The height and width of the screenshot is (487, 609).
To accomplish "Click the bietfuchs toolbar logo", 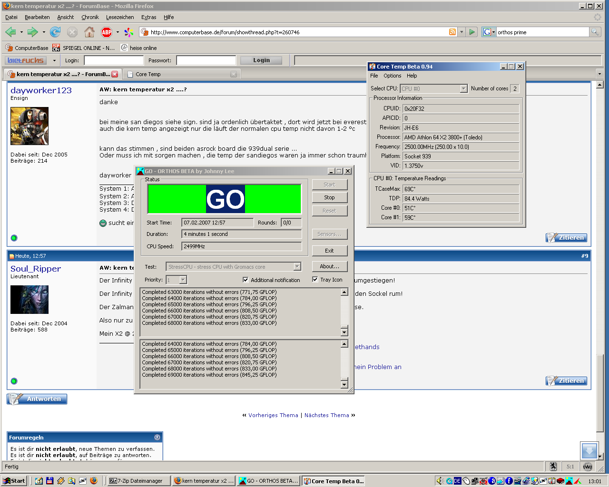I will click(26, 60).
